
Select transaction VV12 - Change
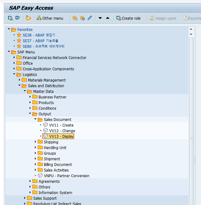pos(62,131)
